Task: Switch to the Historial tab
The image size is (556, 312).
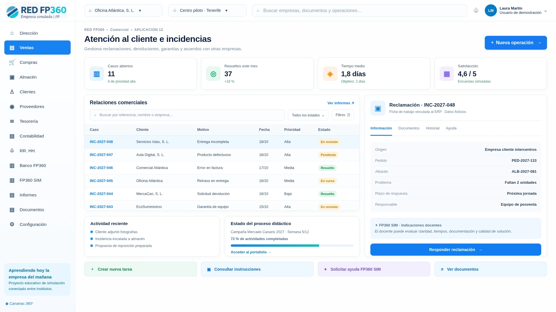Action: pos(433,128)
